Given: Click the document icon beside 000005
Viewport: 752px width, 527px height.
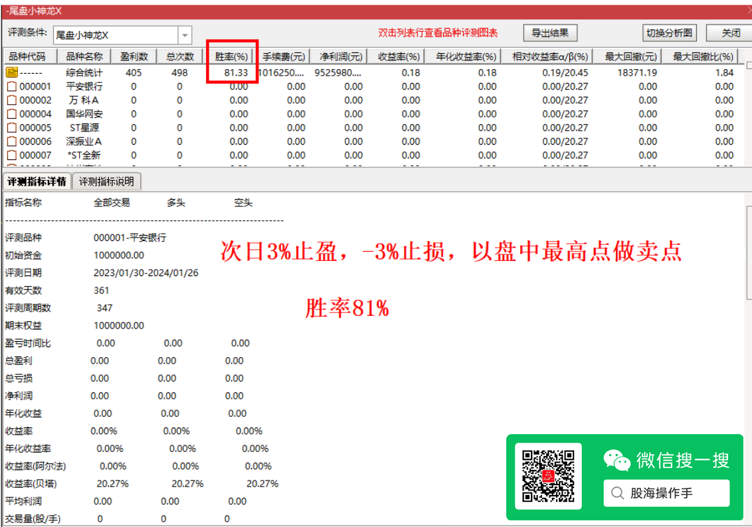Looking at the screenshot, I should (x=11, y=128).
